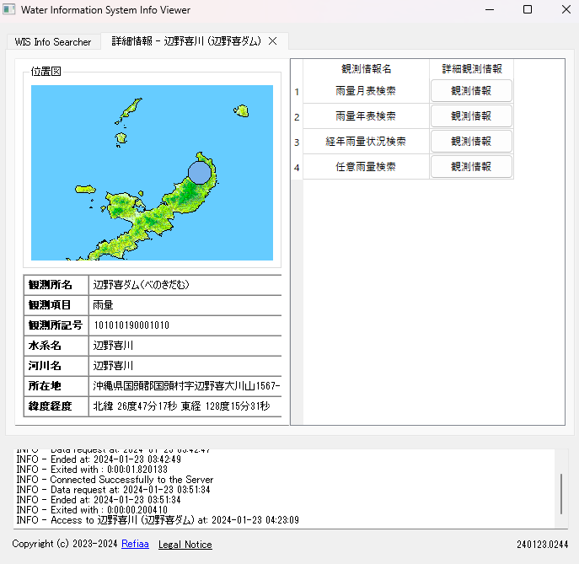Minimize the Info Viewer window
Screen dimensions: 579x564
point(490,9)
